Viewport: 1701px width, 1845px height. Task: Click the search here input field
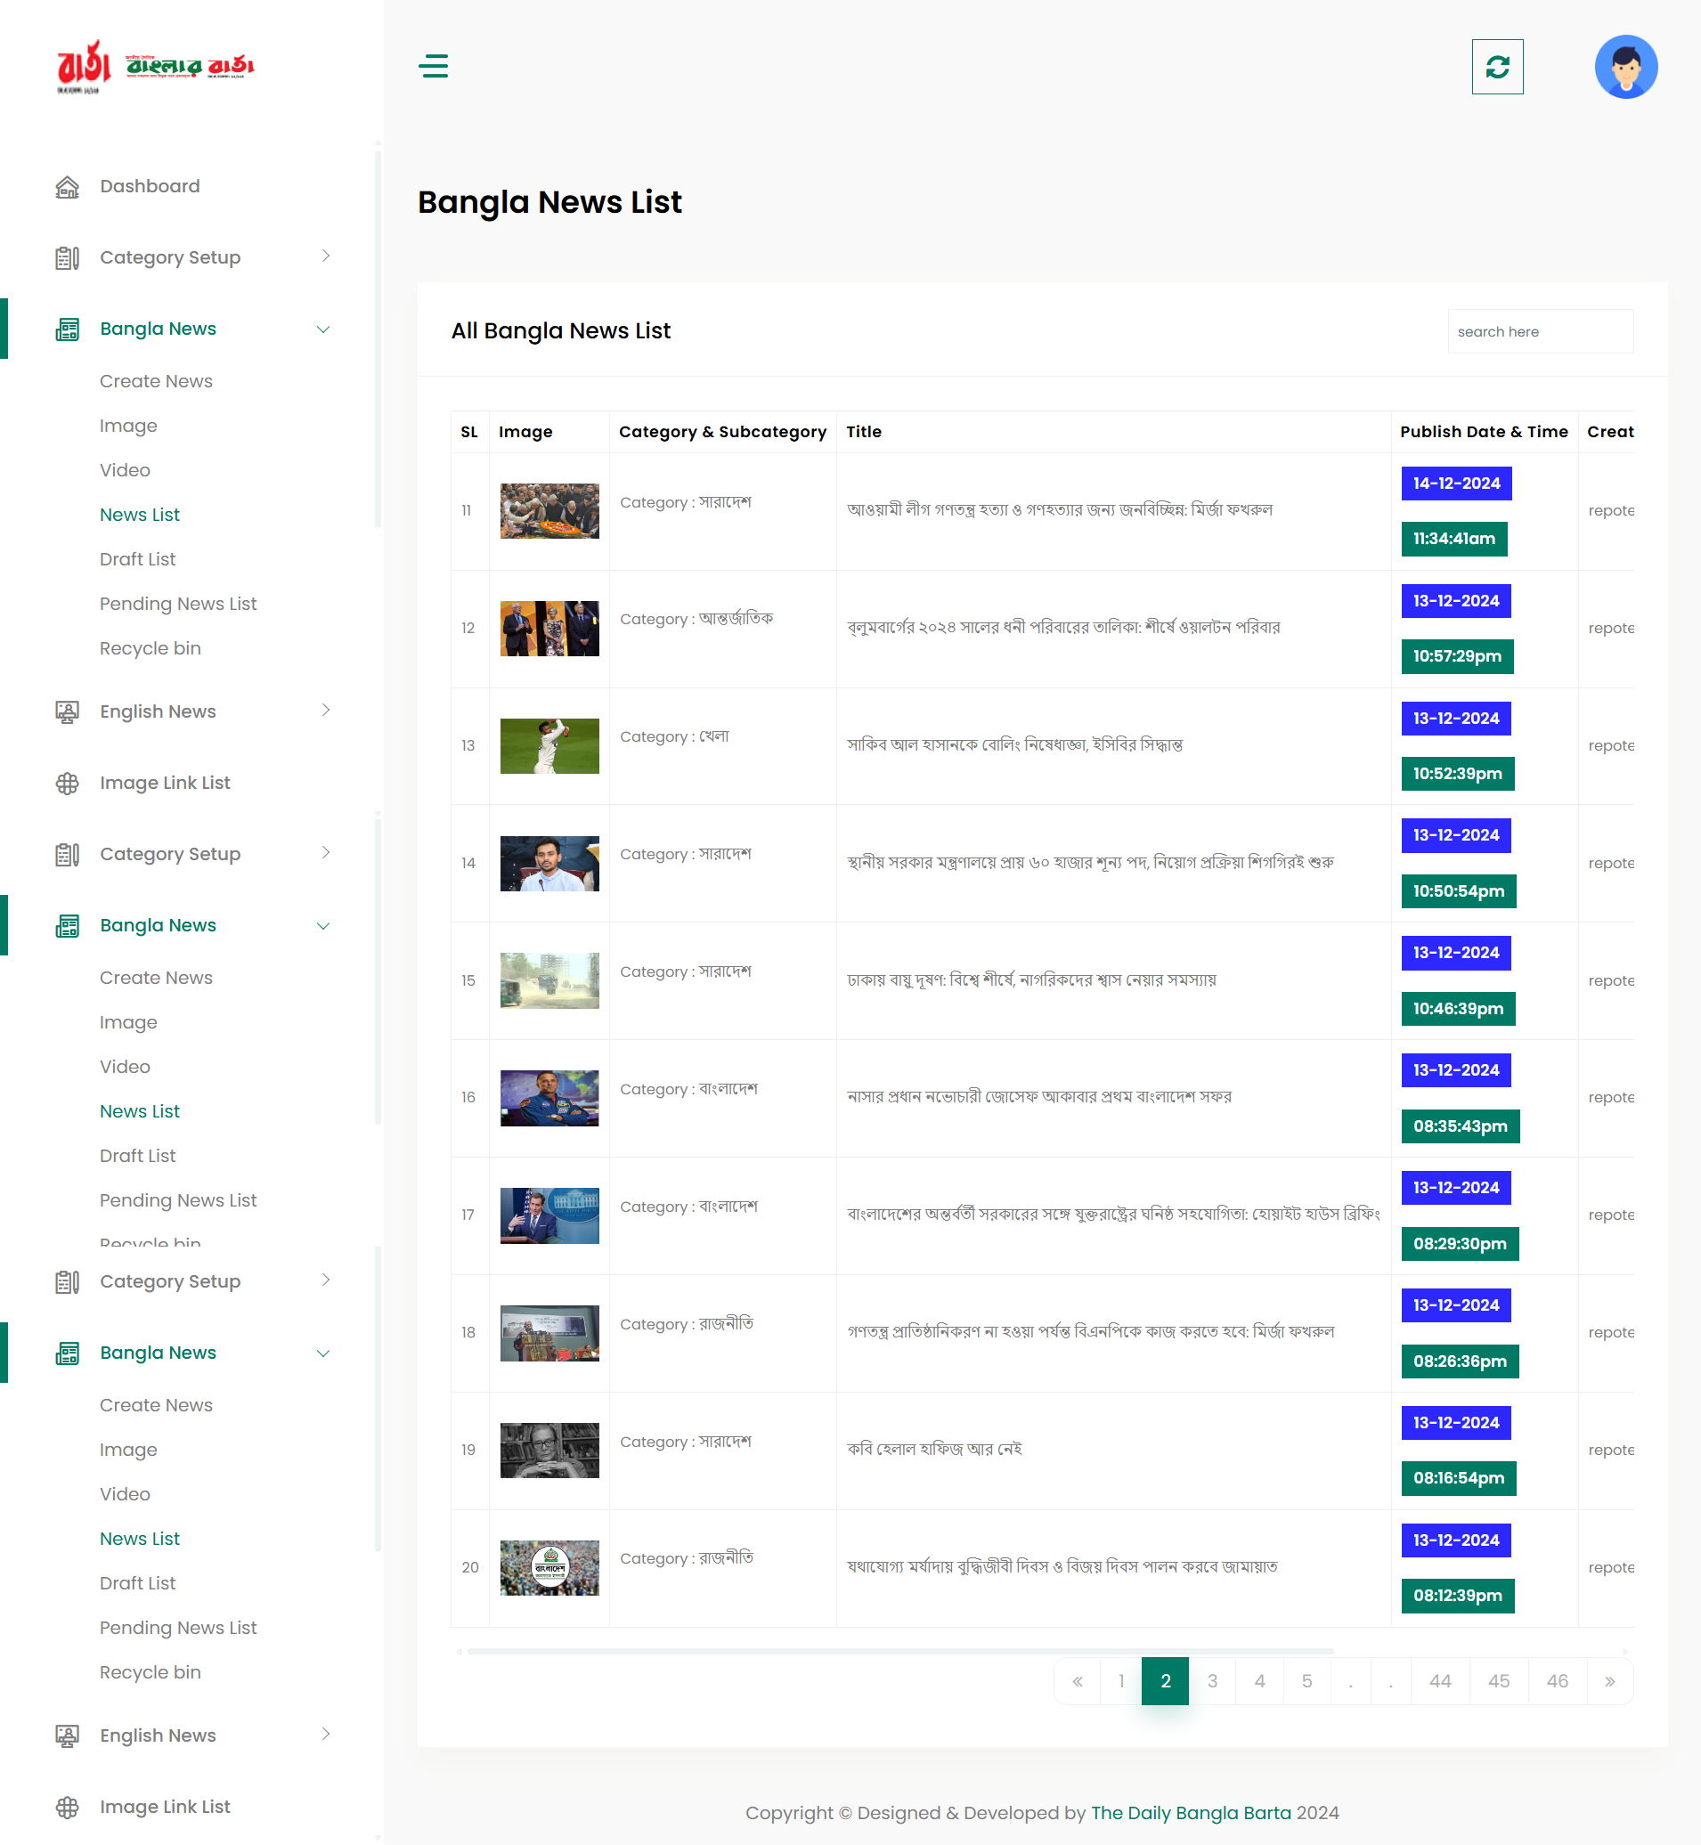click(1539, 331)
